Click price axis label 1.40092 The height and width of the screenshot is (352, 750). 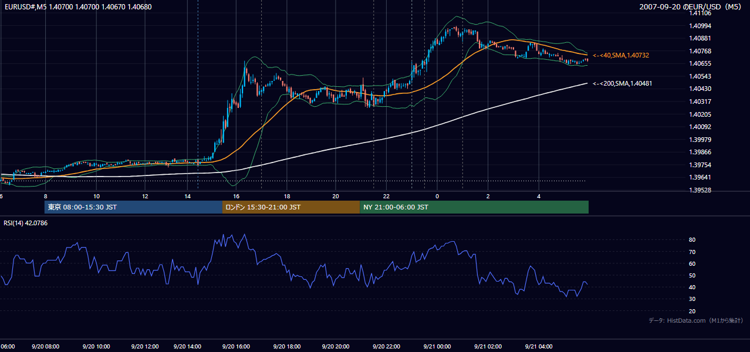(x=701, y=127)
